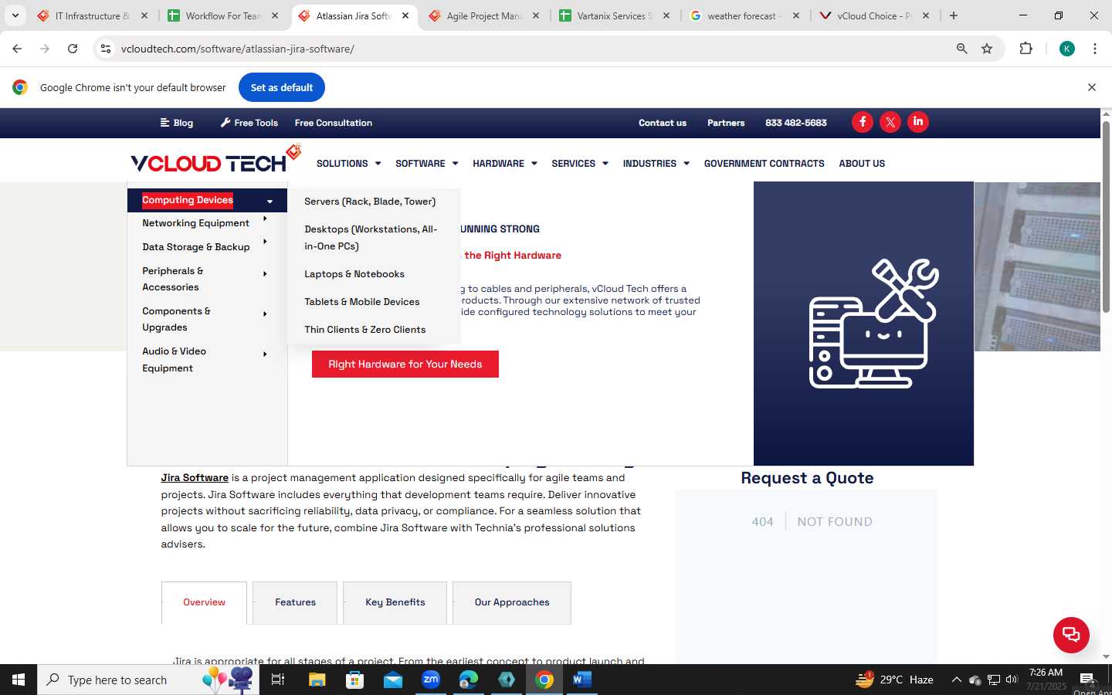Screen dimensions: 1112x695
Task: Open the LinkedIn social icon
Action: (918, 122)
